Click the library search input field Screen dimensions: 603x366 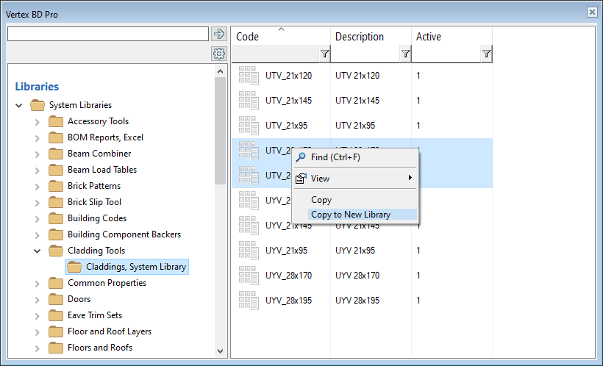(108, 34)
